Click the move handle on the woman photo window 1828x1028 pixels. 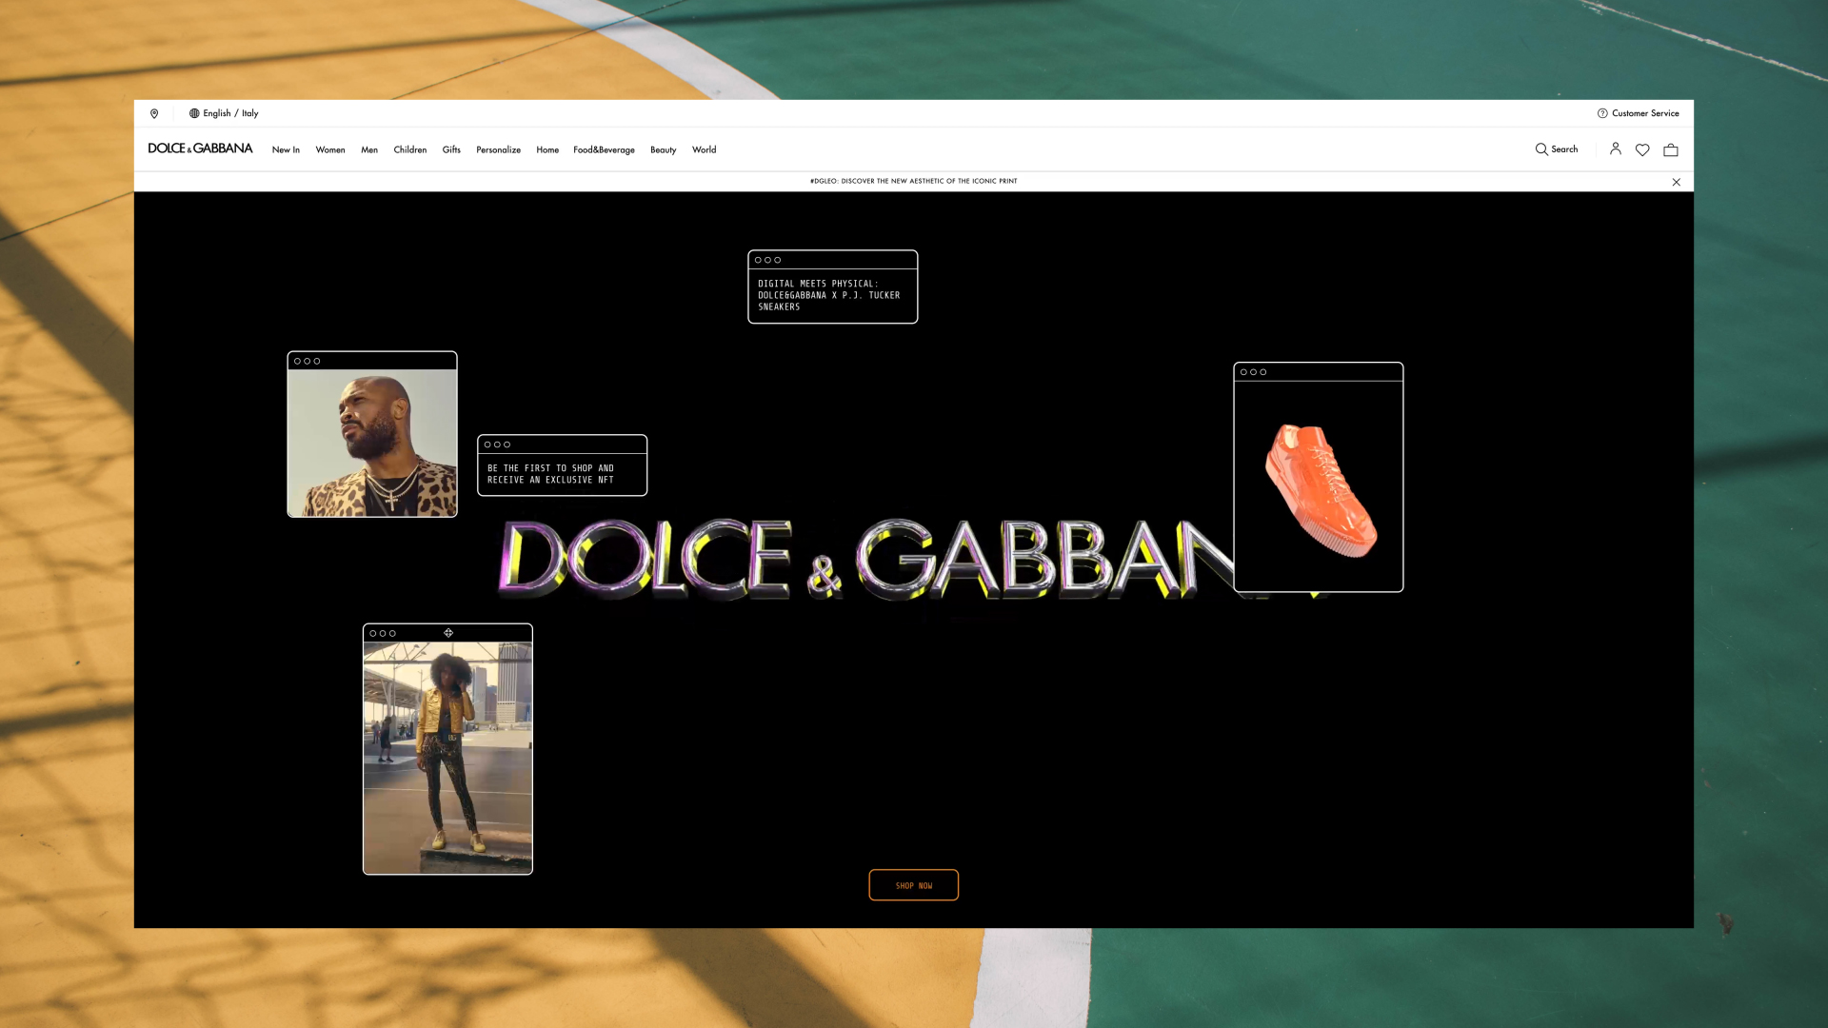tap(448, 633)
